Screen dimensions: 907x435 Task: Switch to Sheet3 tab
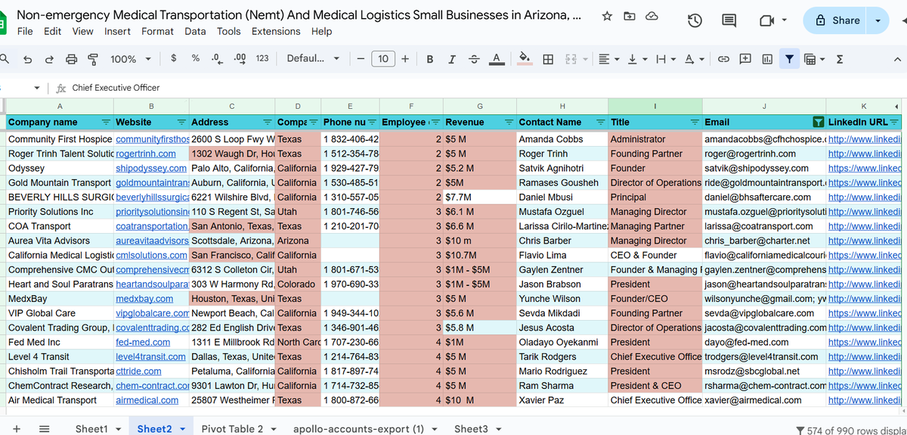[471, 429]
